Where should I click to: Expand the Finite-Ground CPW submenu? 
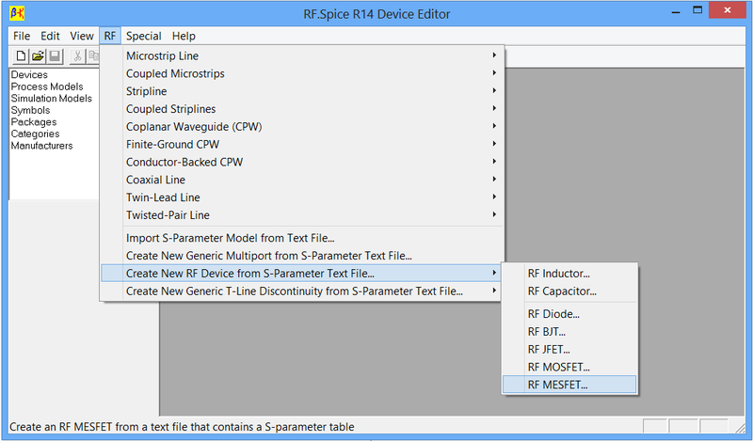click(302, 145)
